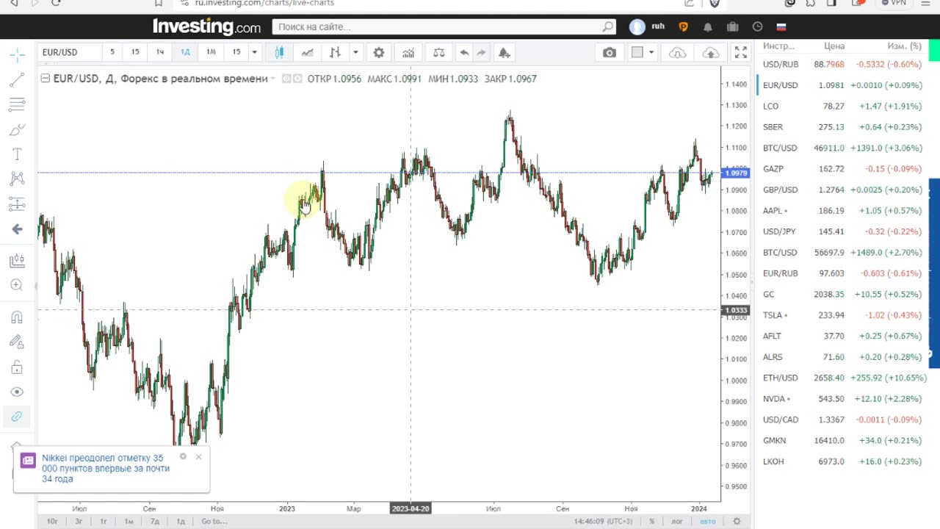Image resolution: width=940 pixels, height=529 pixels.
Task: Select the 5-minute interval
Action: (112, 51)
